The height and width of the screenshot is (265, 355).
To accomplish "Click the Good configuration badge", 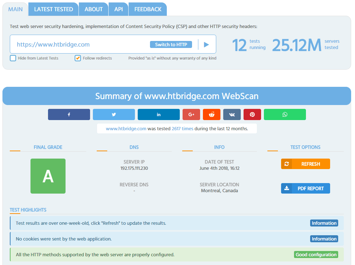I will (316, 254).
